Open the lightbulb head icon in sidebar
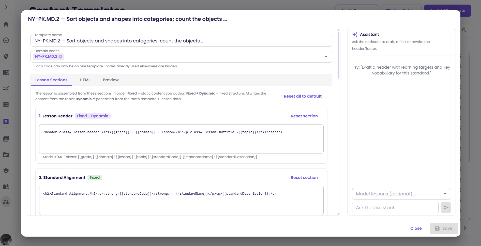 6,56
